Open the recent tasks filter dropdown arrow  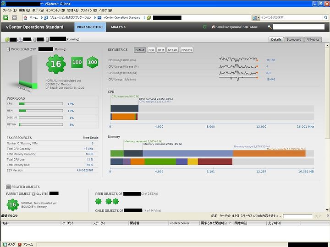[x=280, y=216]
